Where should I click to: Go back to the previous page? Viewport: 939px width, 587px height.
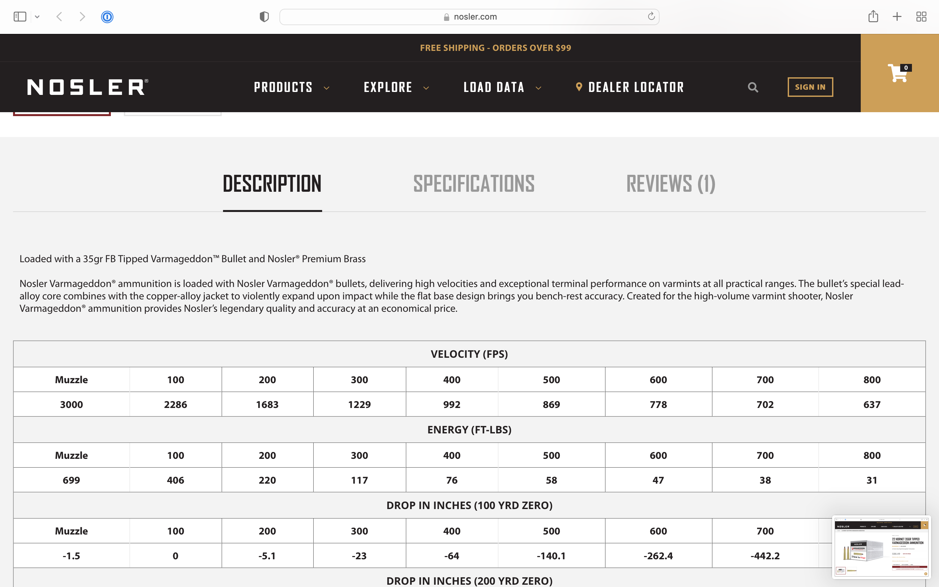coord(59,17)
